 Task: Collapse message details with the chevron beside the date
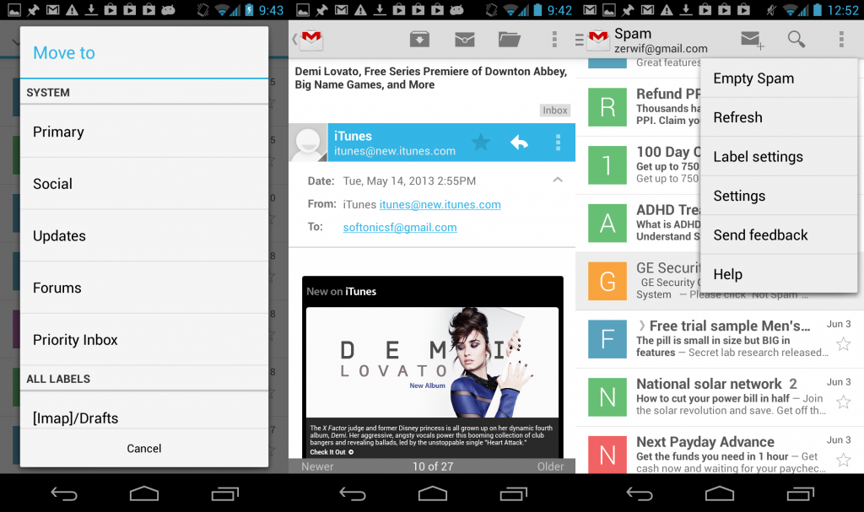[x=557, y=180]
